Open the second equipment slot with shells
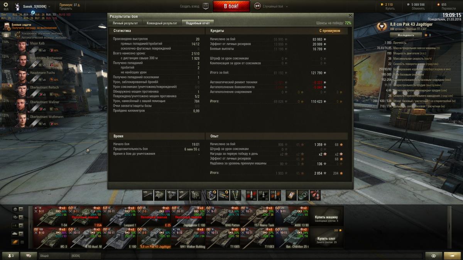Image resolution: width=463 pixels, height=260 pixels. 223,195
